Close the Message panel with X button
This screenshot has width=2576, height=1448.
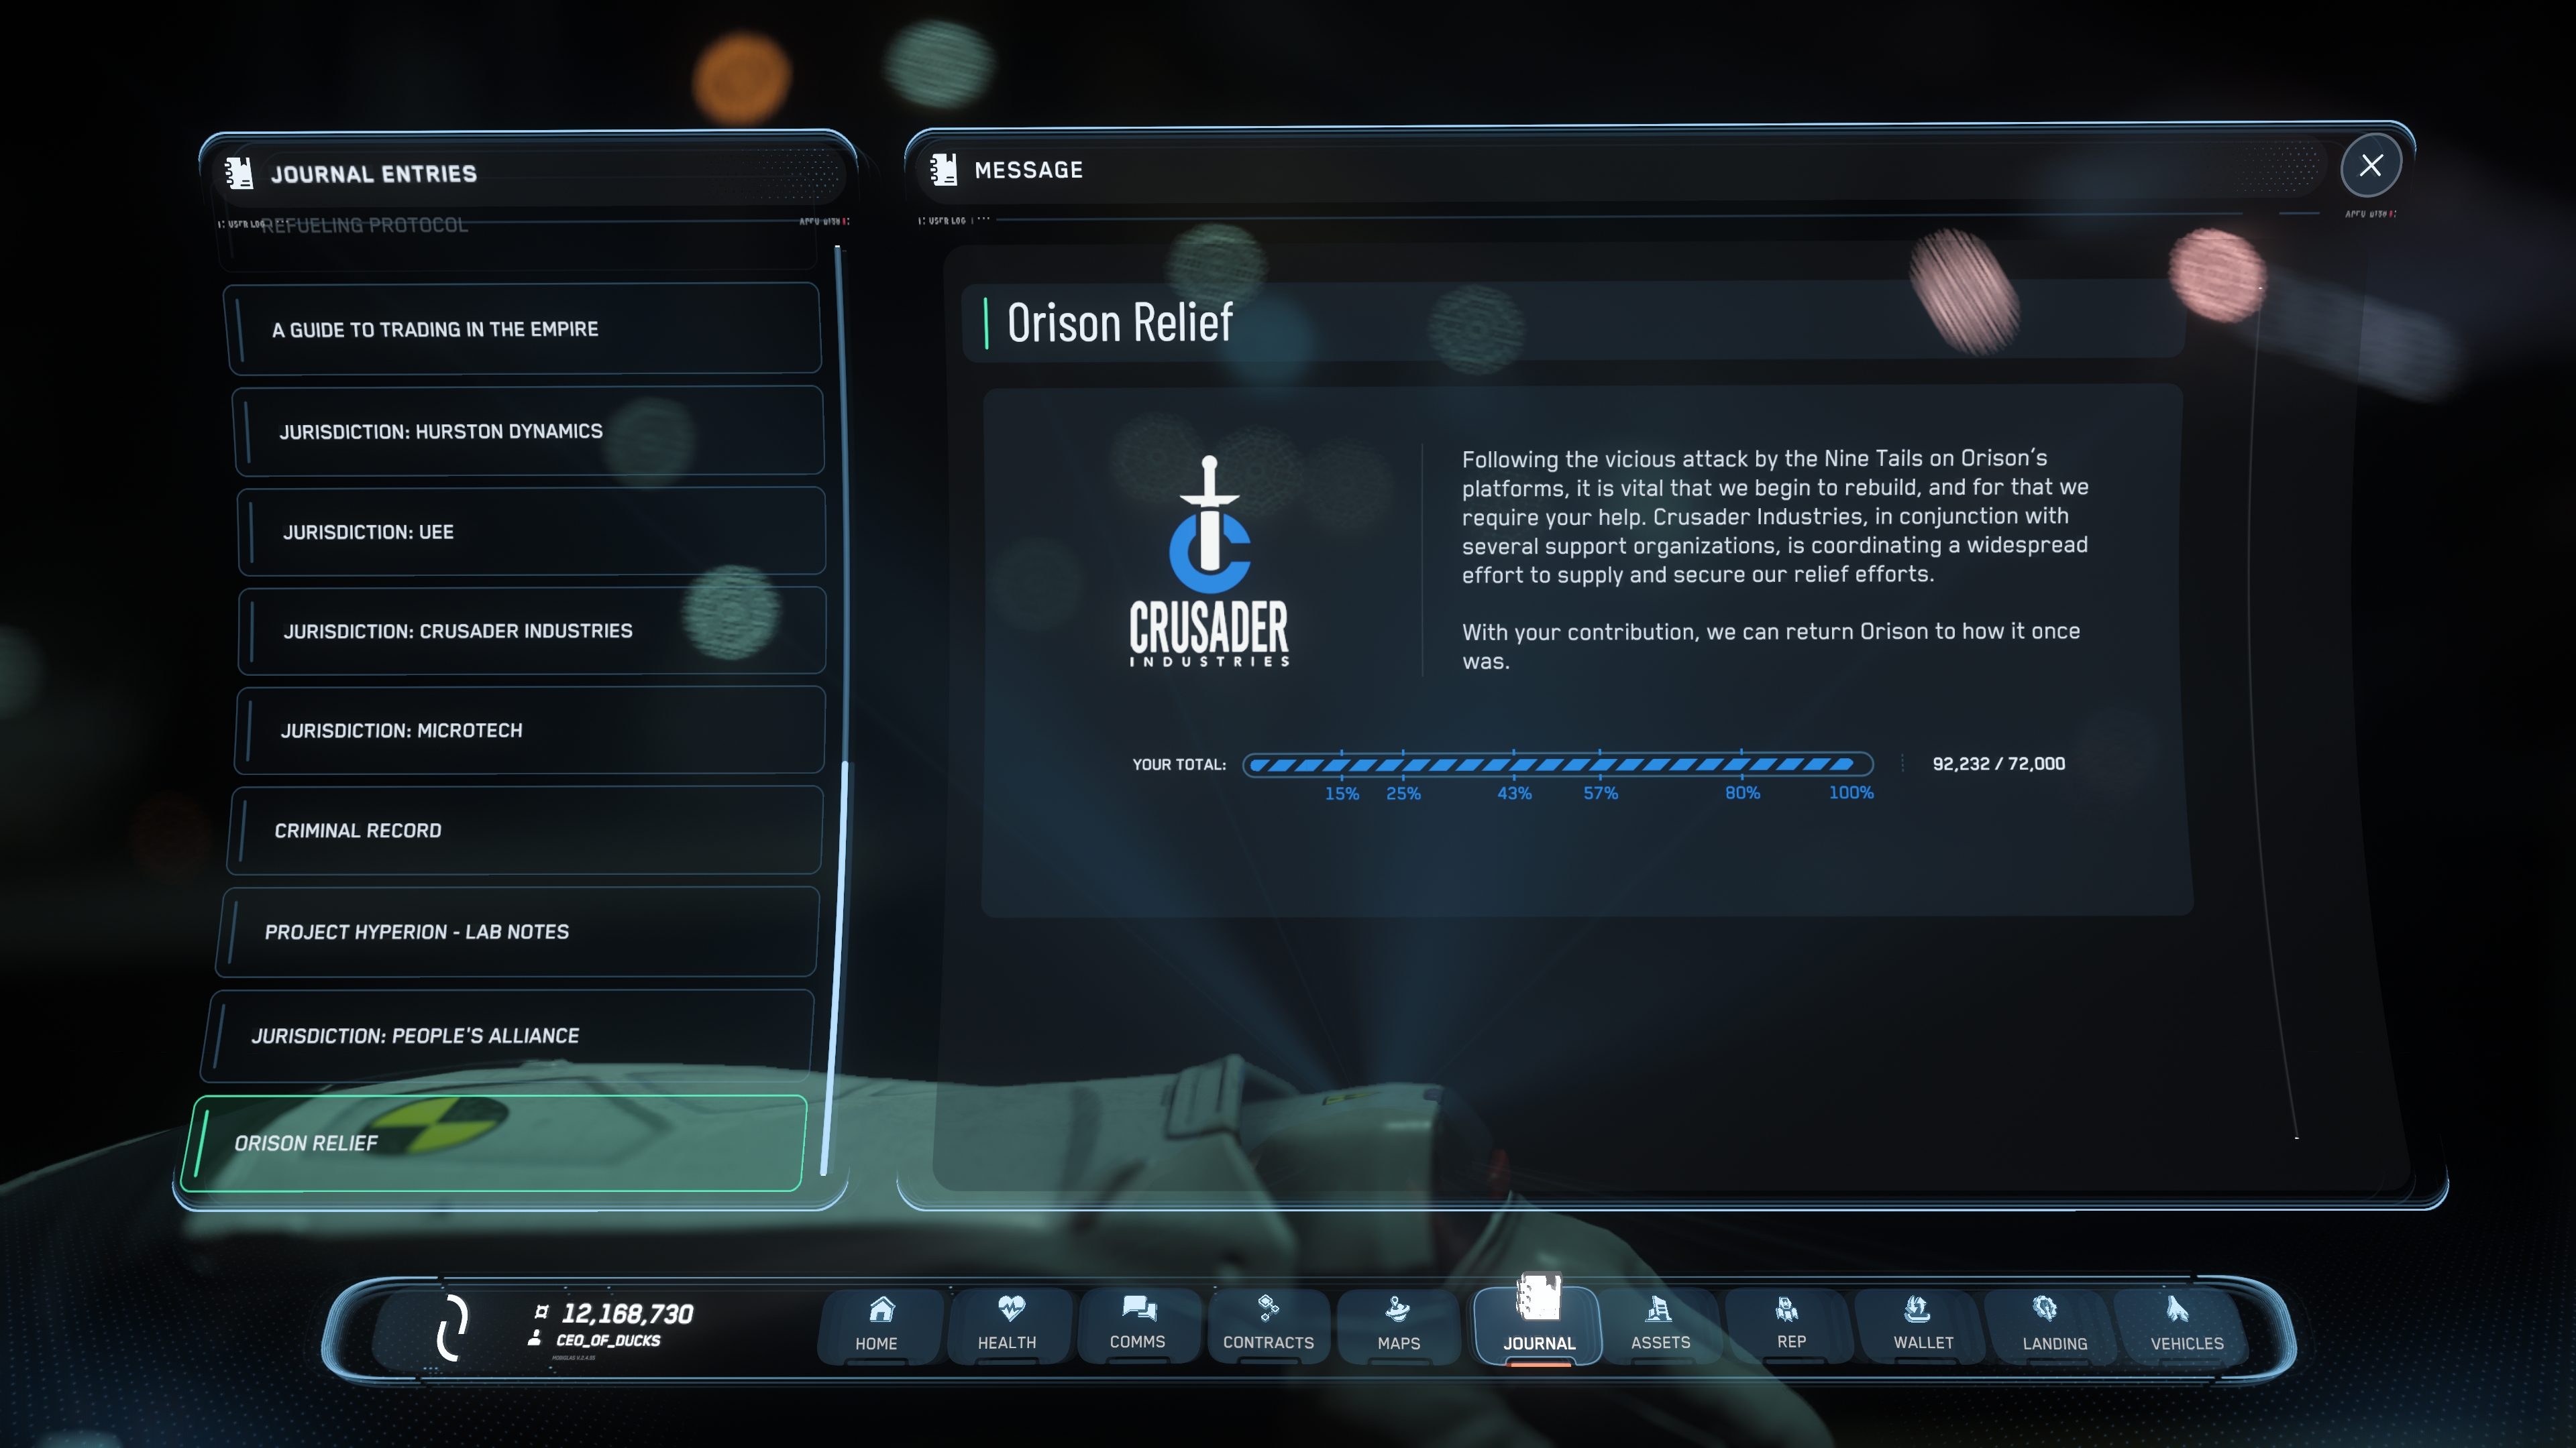(2371, 166)
